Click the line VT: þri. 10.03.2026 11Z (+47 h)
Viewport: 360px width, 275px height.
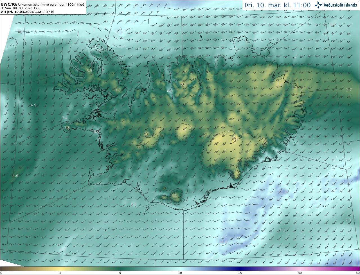[27, 12]
